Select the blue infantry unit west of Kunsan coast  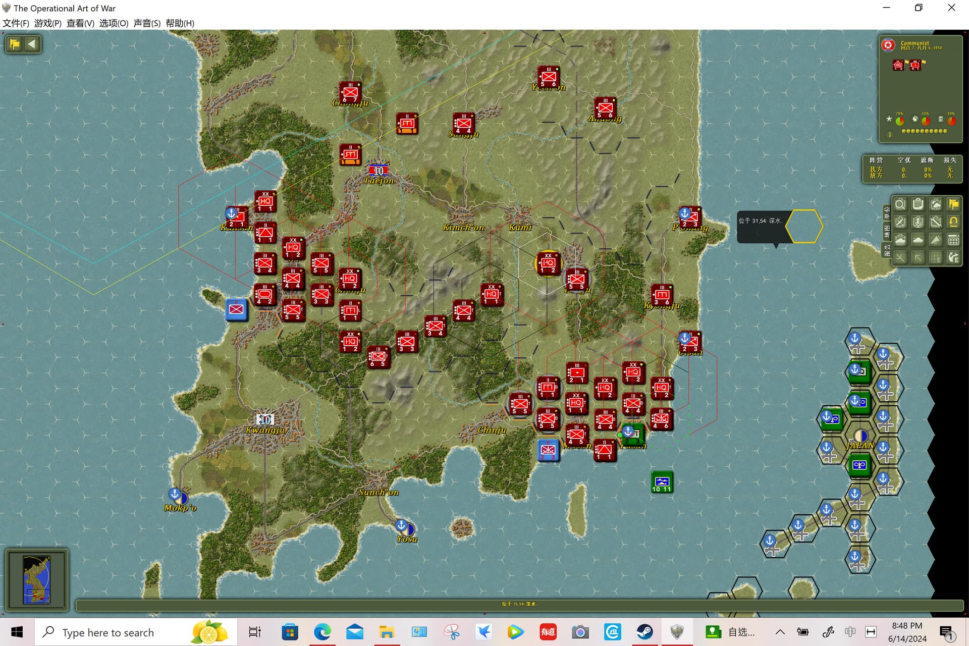(x=236, y=309)
